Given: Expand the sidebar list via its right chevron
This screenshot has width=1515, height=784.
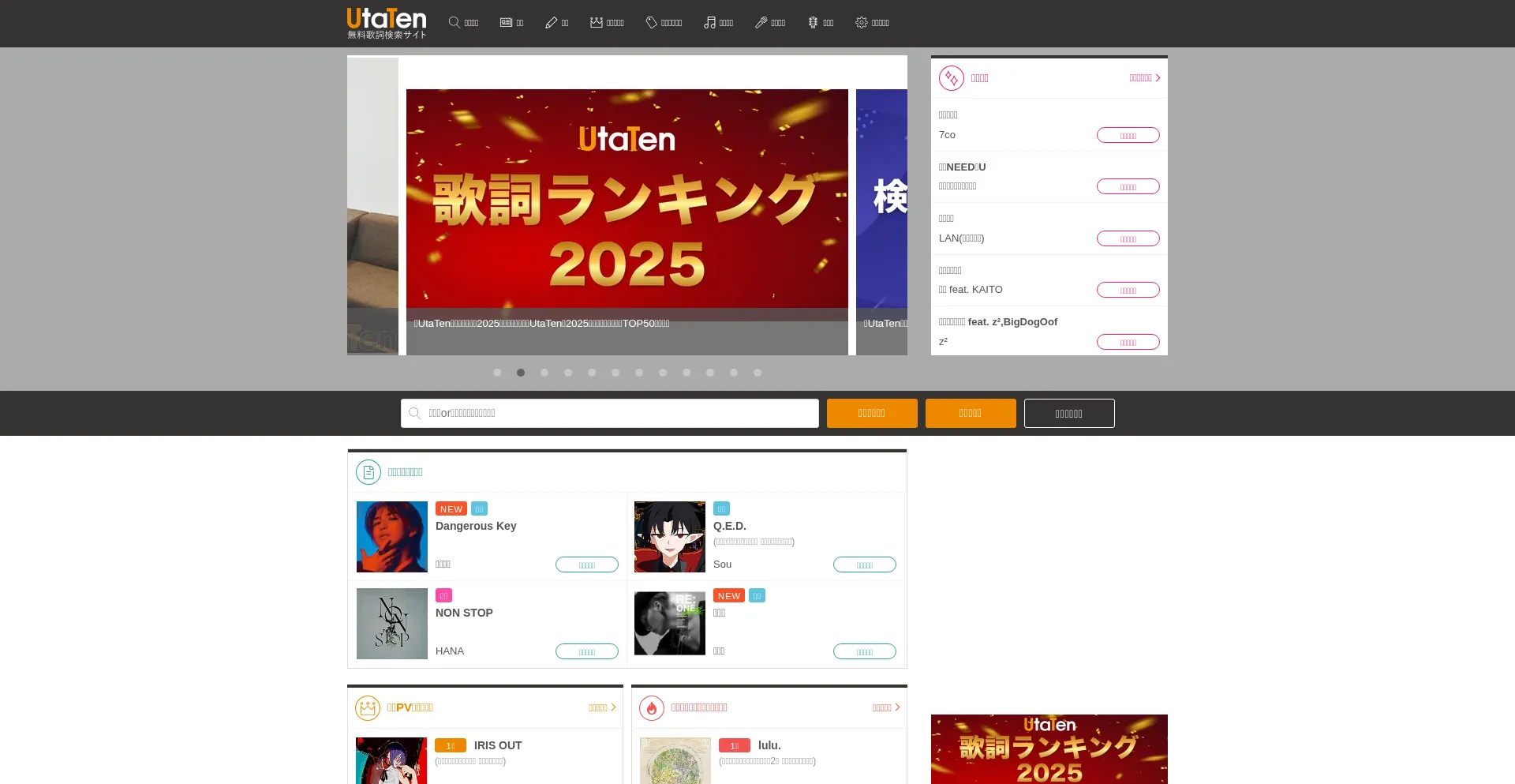Looking at the screenshot, I should pos(1158,78).
